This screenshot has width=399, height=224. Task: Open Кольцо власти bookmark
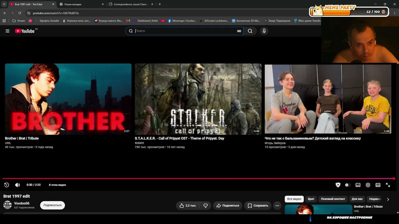click(x=108, y=21)
